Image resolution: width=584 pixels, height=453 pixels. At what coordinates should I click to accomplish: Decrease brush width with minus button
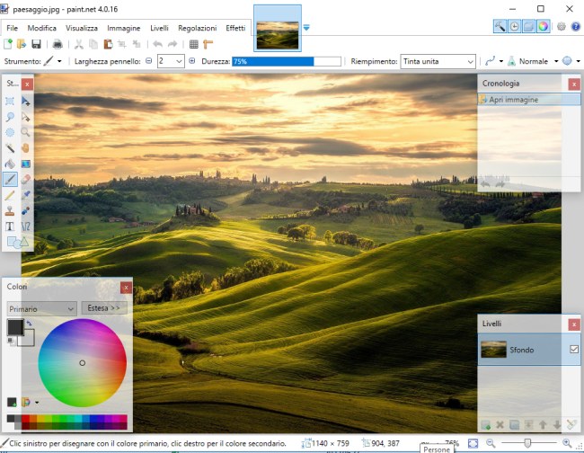pyautogui.click(x=148, y=61)
